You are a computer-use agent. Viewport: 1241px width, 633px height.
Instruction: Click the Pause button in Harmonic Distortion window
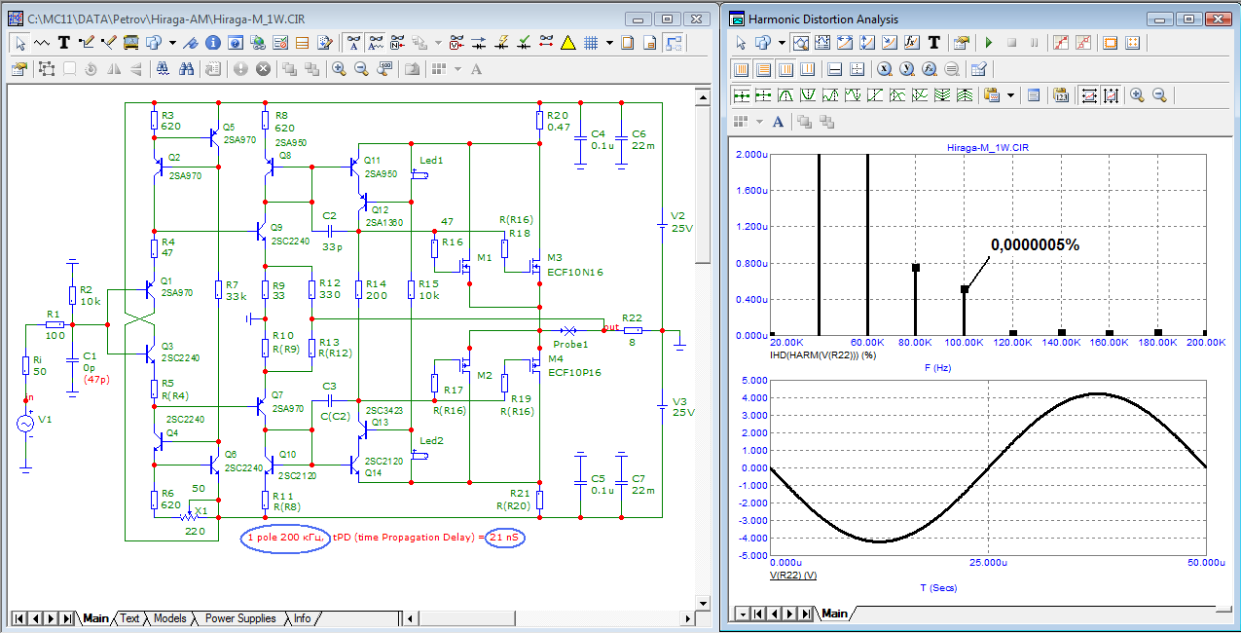coord(1034,43)
